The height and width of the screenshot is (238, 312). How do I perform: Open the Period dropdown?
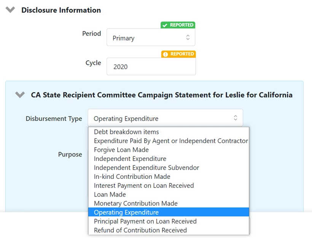point(151,38)
